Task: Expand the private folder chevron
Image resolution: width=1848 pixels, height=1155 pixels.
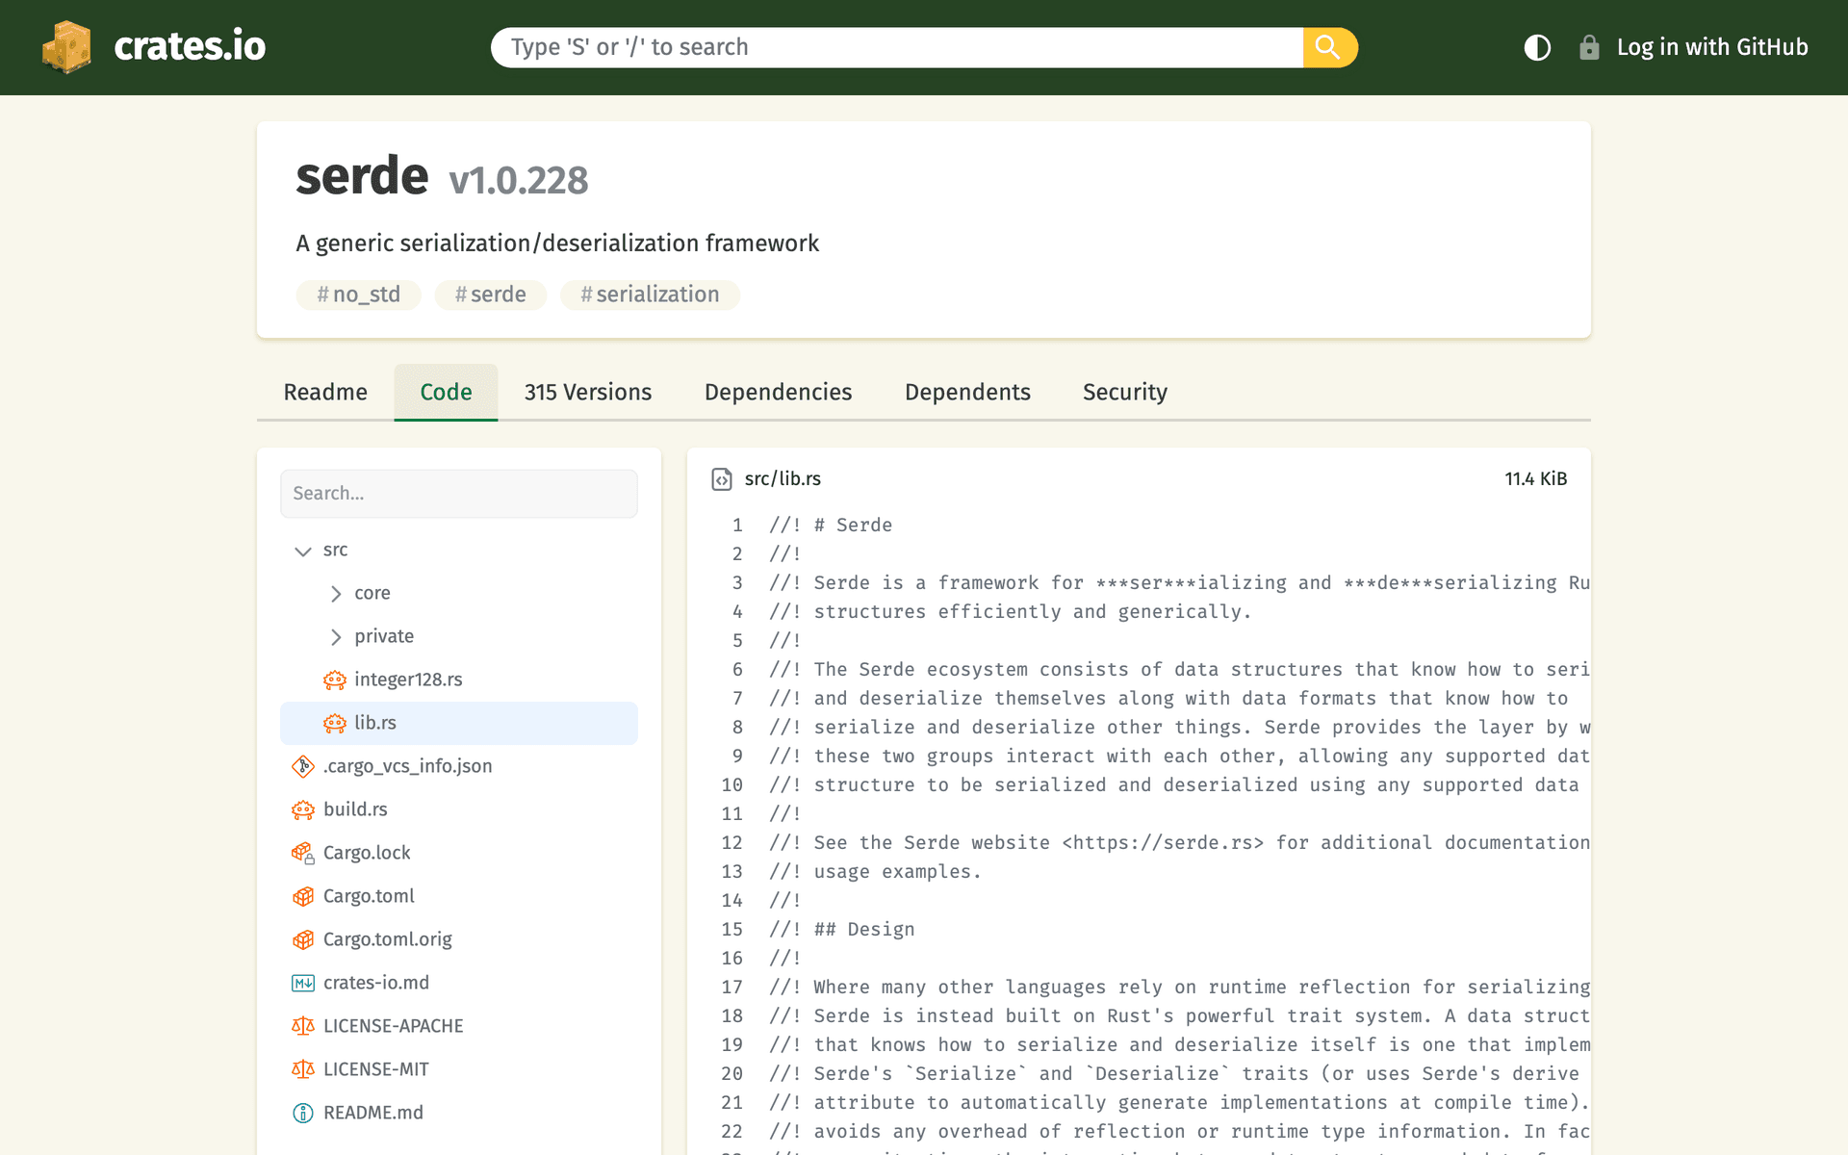Action: [x=335, y=637]
